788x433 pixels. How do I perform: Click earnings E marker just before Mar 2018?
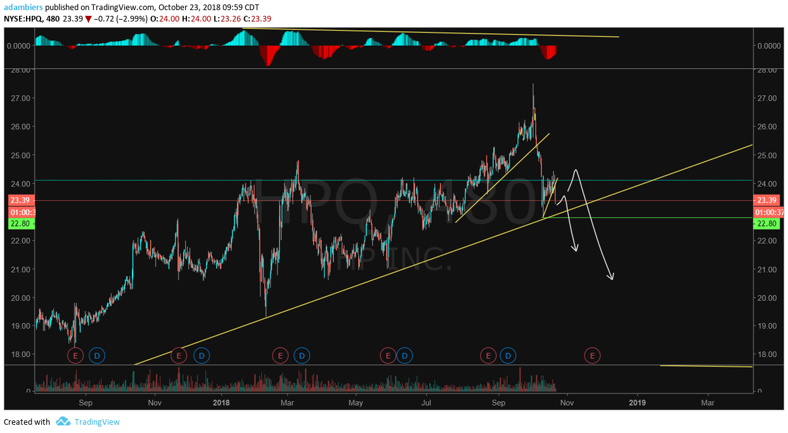coord(280,356)
